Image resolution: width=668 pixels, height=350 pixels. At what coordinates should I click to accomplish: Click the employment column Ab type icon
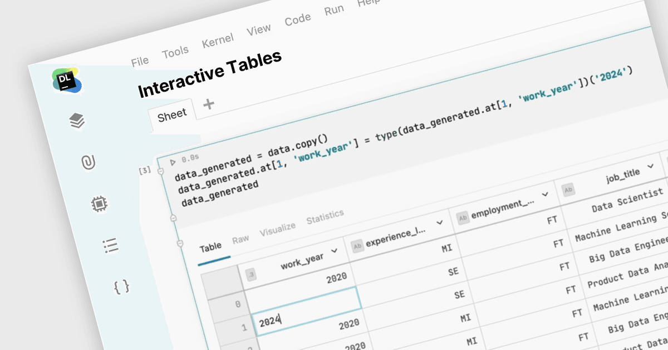(x=463, y=218)
